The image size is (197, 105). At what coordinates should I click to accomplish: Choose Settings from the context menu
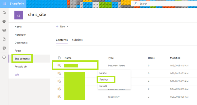pyautogui.click(x=104, y=79)
